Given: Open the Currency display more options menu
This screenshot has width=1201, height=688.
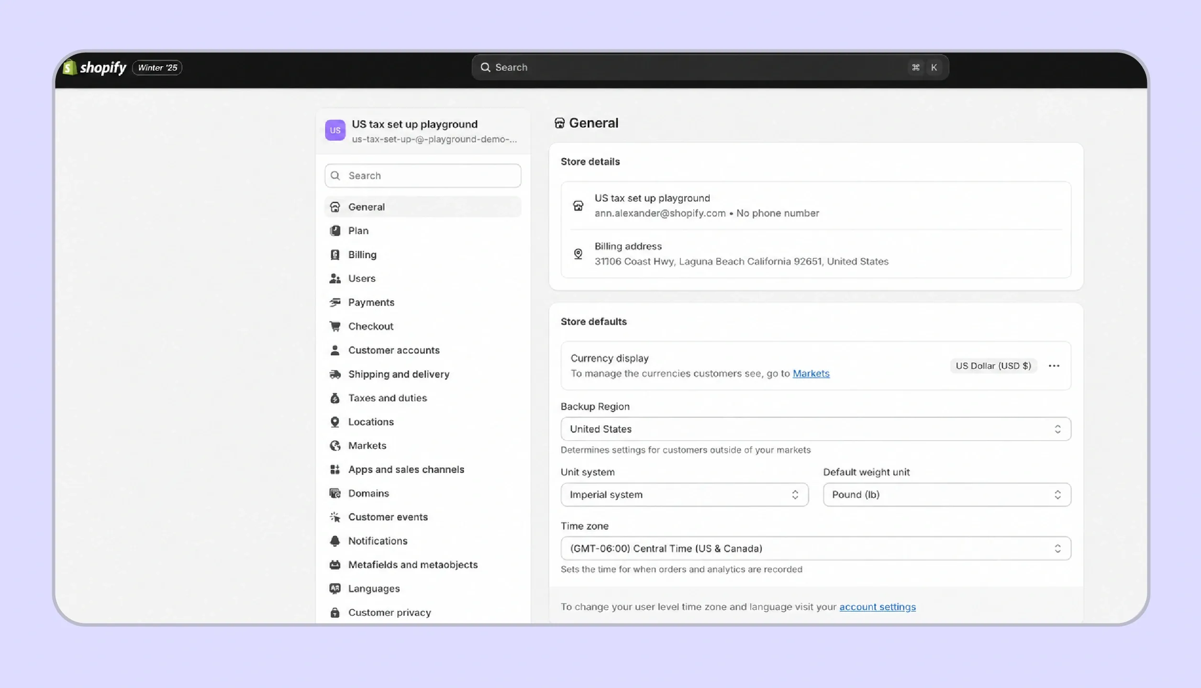Looking at the screenshot, I should 1054,366.
